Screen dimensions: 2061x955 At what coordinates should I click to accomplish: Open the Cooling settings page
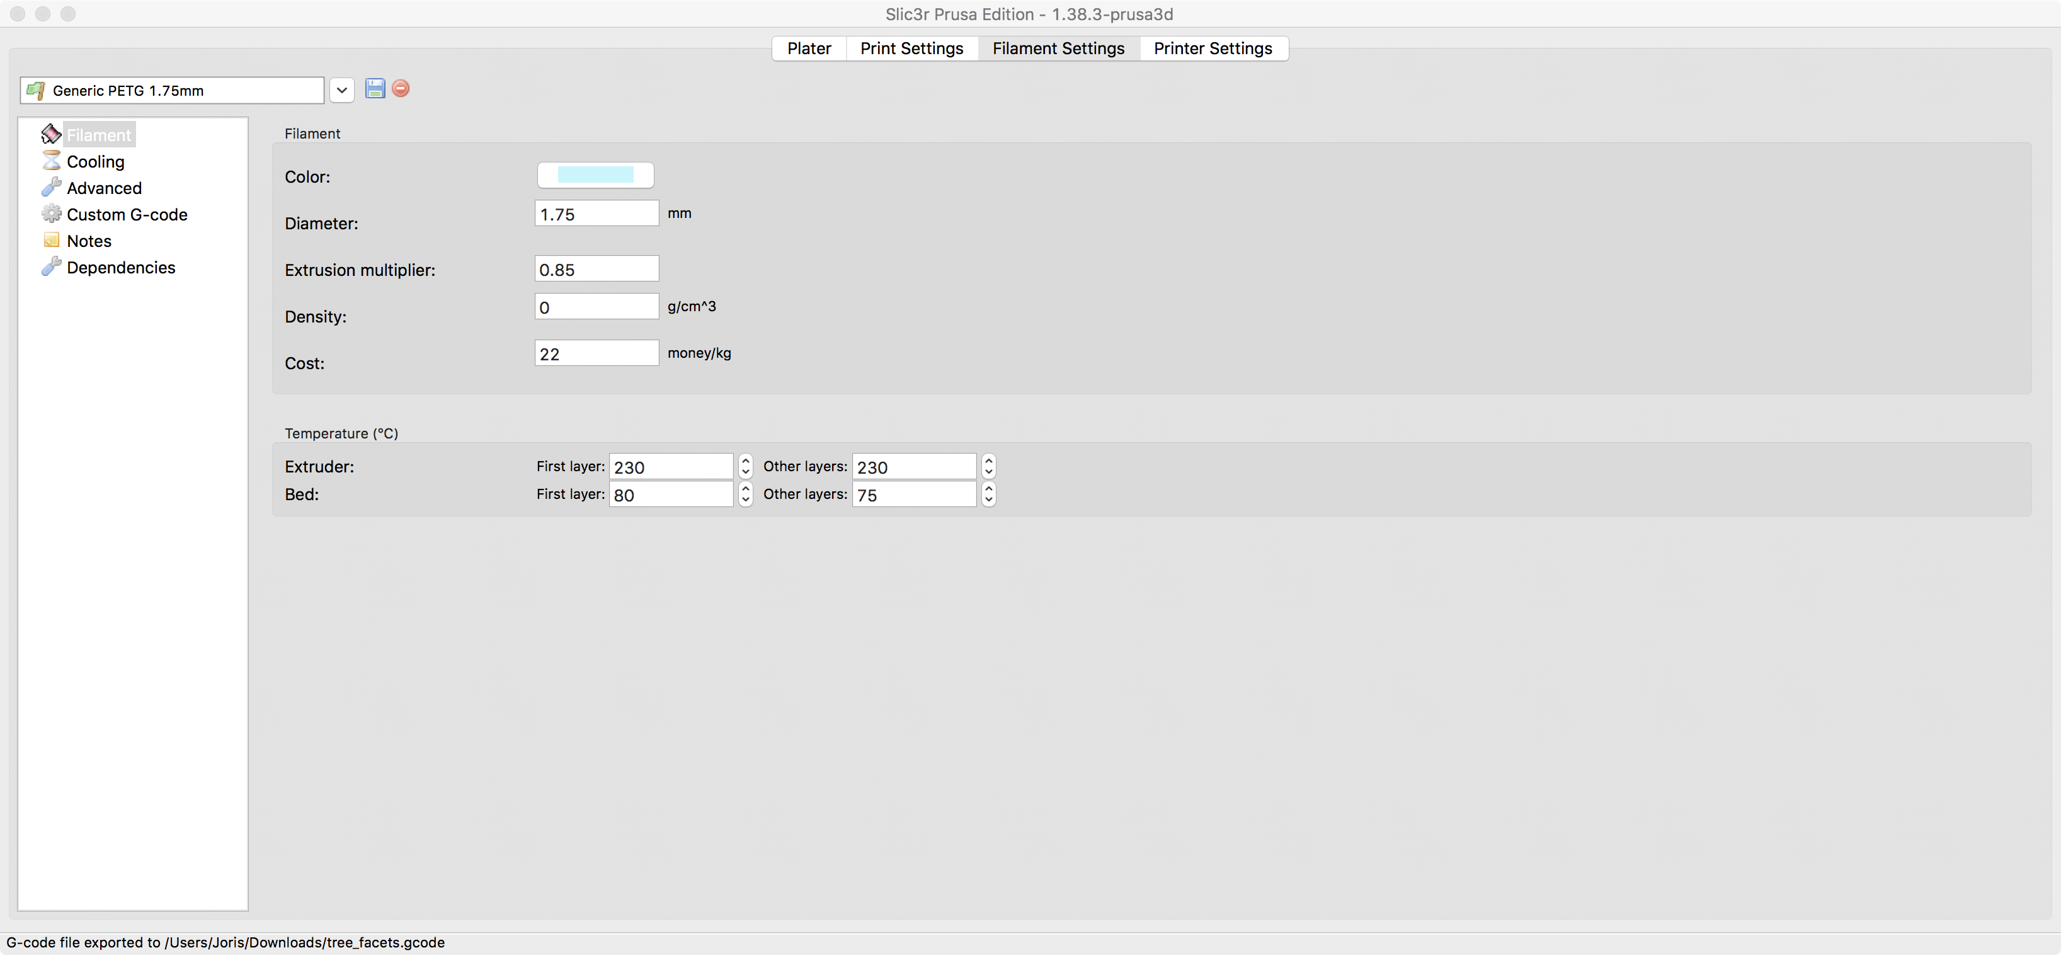pyautogui.click(x=95, y=161)
